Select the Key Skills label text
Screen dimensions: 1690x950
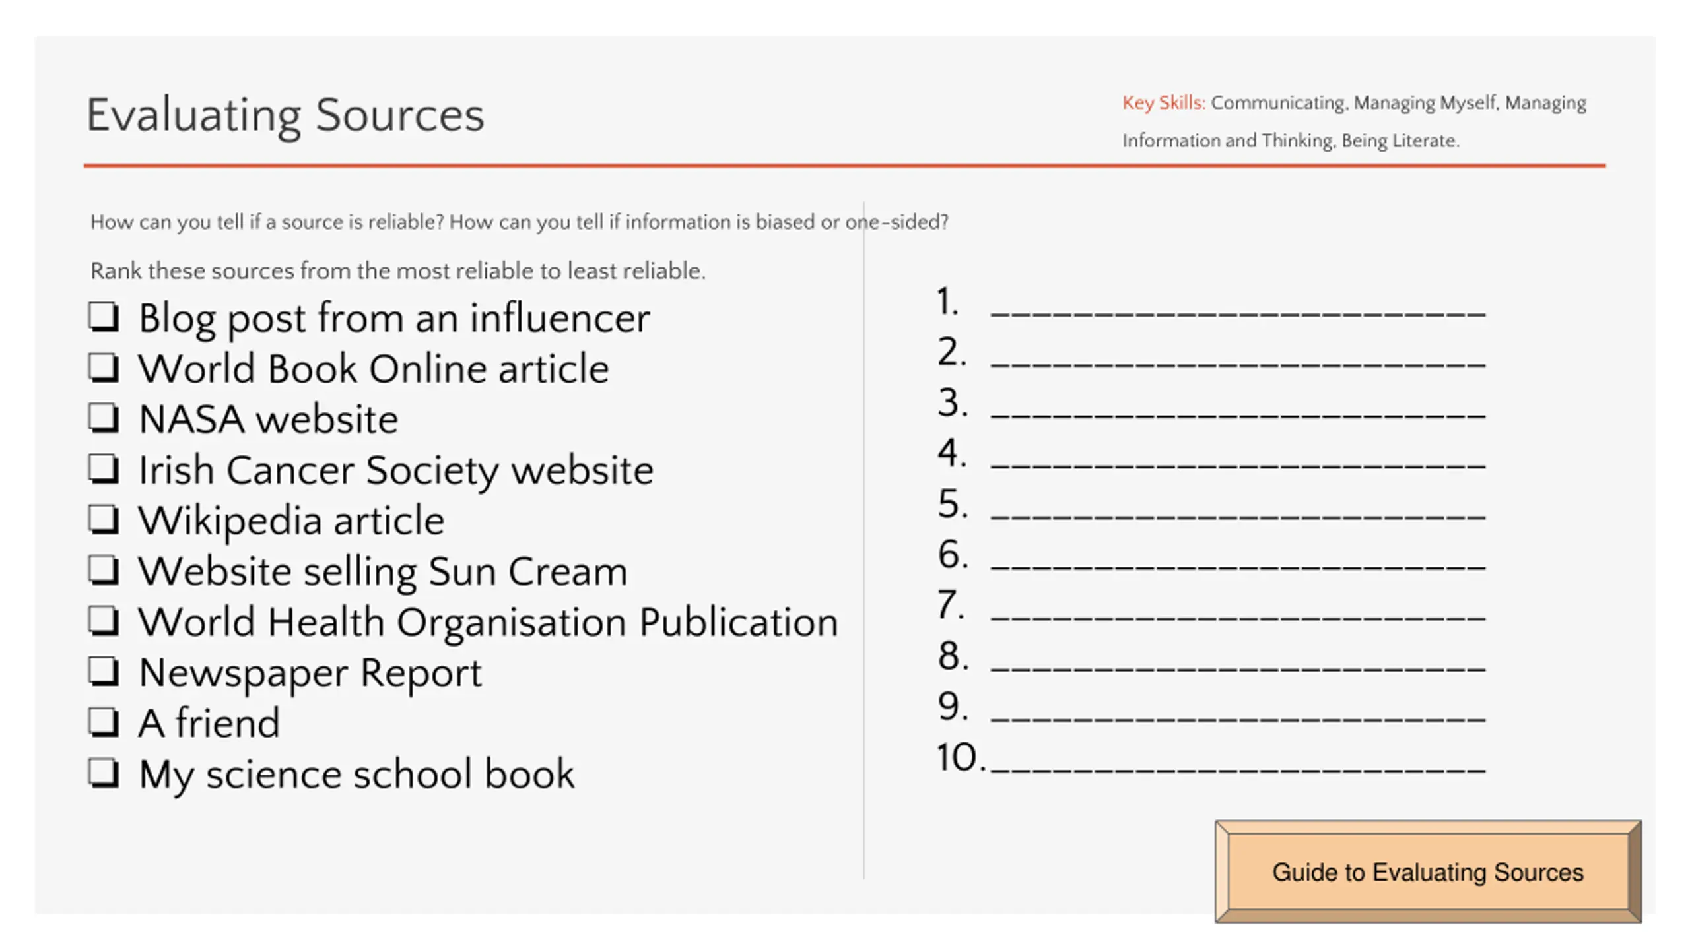coord(1163,103)
